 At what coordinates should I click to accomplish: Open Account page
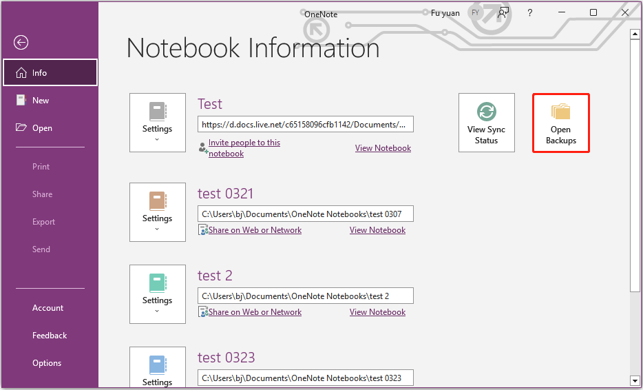click(48, 308)
